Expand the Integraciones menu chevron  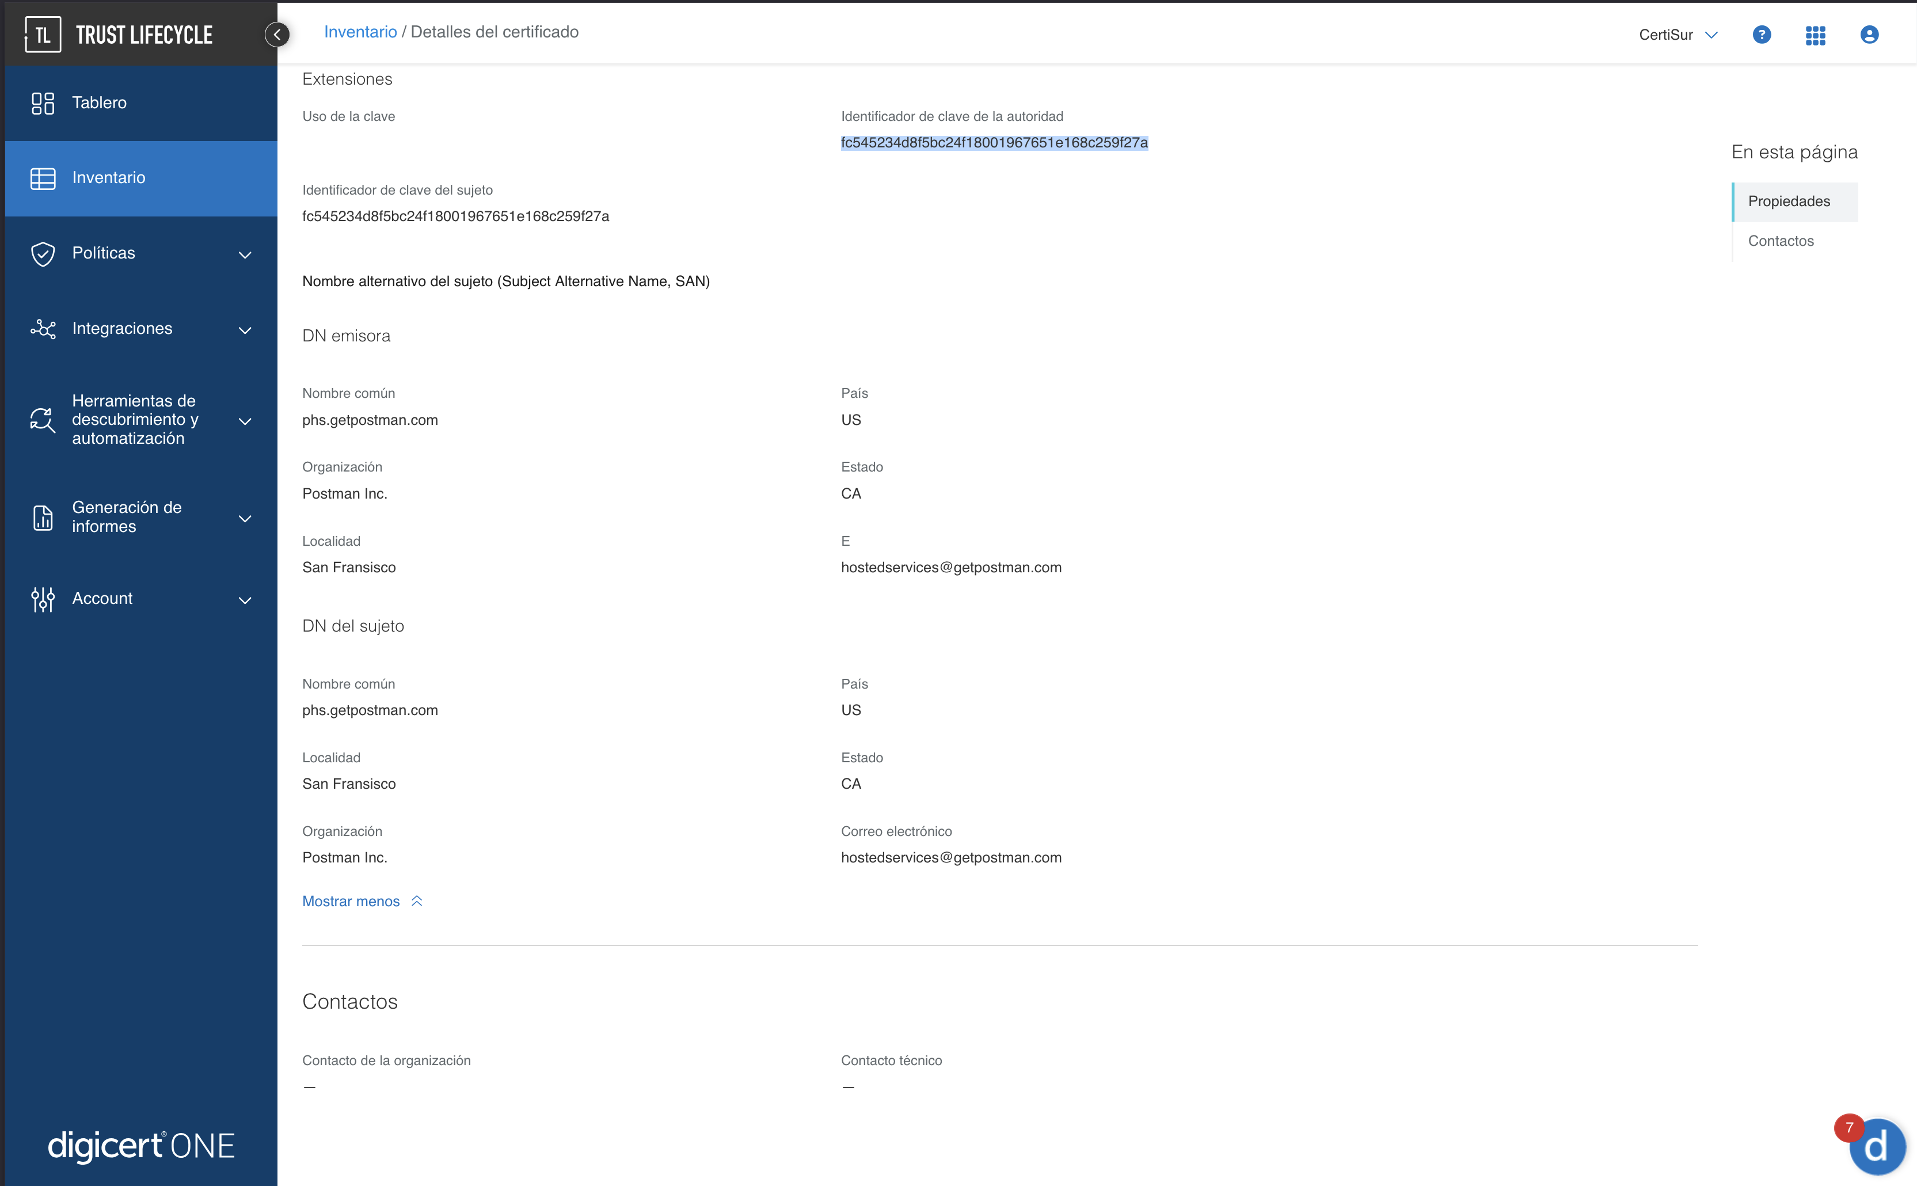[245, 329]
